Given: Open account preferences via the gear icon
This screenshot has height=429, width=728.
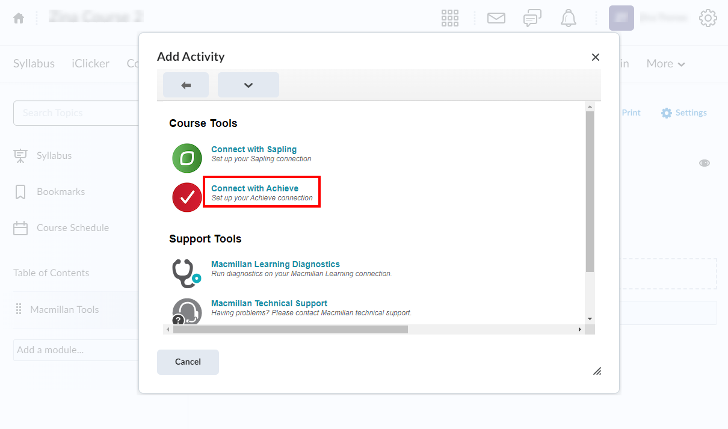Looking at the screenshot, I should click(708, 18).
